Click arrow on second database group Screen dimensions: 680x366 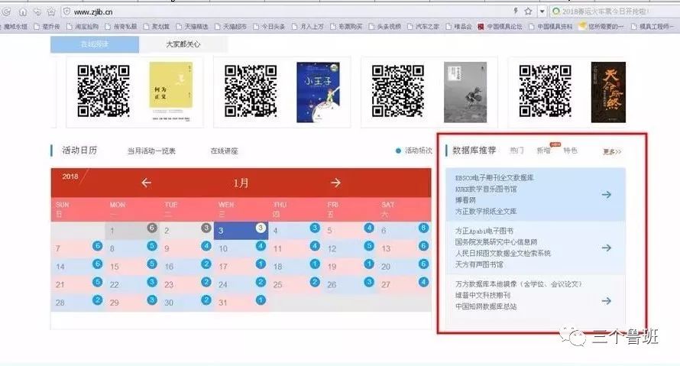607,248
